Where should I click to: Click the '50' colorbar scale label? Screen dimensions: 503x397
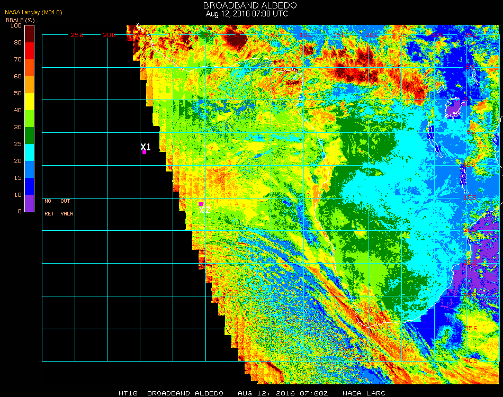click(x=17, y=93)
